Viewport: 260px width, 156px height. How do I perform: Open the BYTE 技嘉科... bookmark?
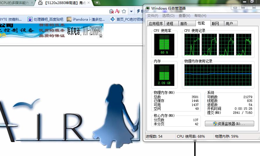coord(11,19)
